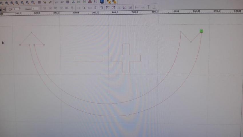Align selected objects to the bottom
Image resolution: width=243 pixels, height=137 pixels.
[x=61, y=8]
